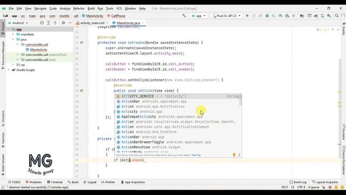Image resolution: width=346 pixels, height=195 pixels.
Task: Go to previous highlighted error arrow
Action: click(x=333, y=30)
